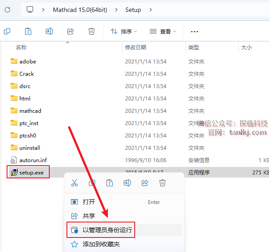Open Mathcad 15.0(64bit) breadcrumb folder
This screenshot has width=269, height=252.
[x=80, y=10]
